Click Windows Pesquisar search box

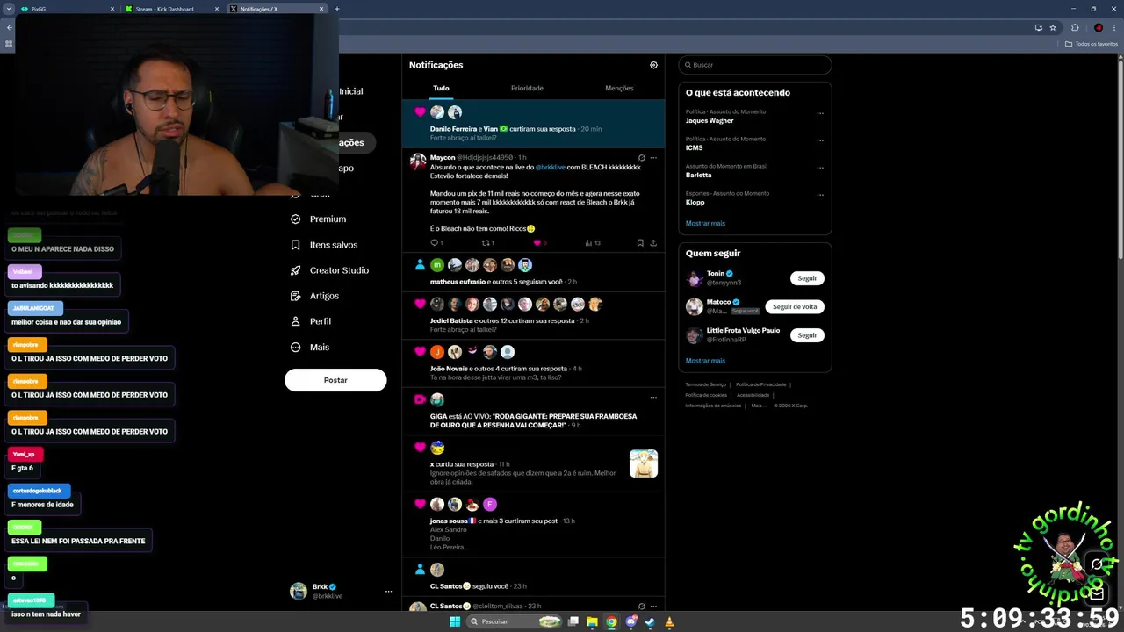(x=513, y=621)
